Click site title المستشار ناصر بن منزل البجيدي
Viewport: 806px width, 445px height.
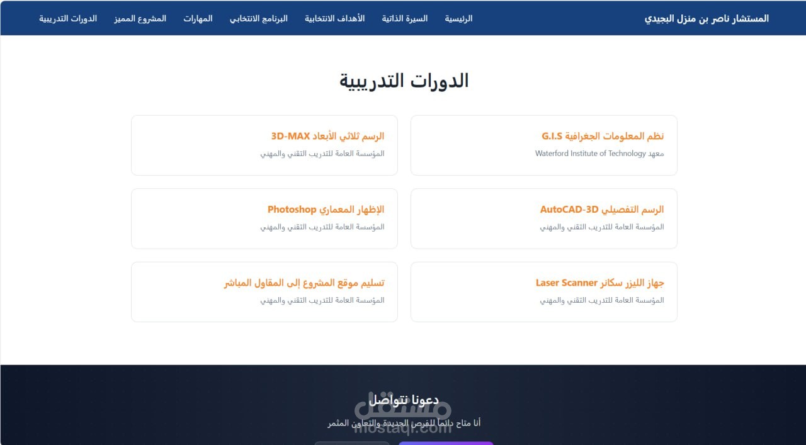tap(707, 18)
